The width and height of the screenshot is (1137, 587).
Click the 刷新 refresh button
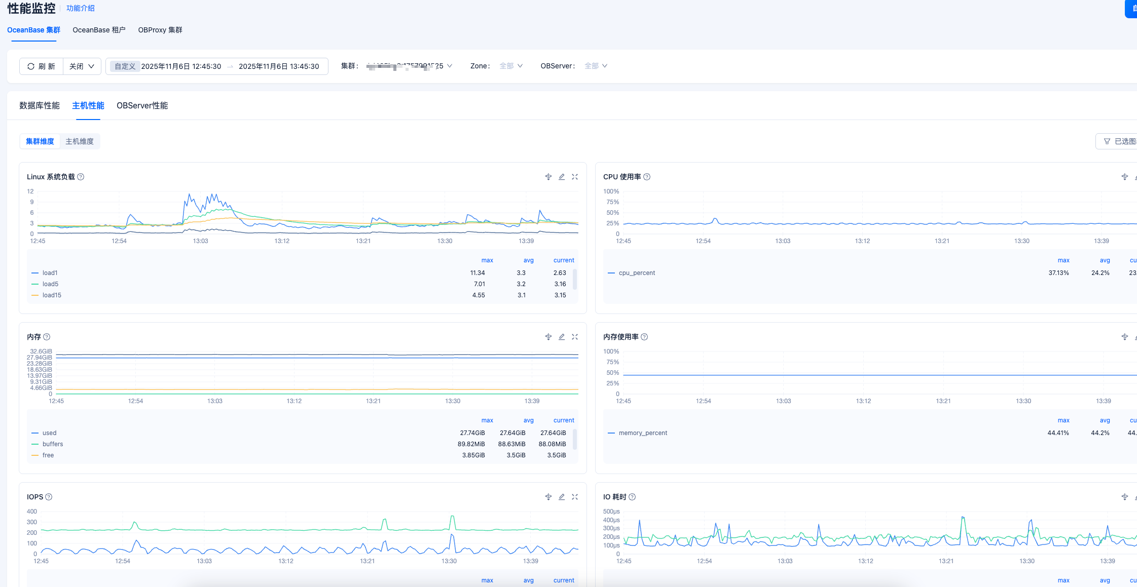pyautogui.click(x=42, y=66)
